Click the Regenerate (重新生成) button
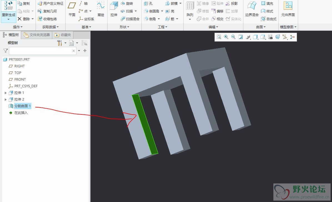 pyautogui.click(x=8, y=11)
